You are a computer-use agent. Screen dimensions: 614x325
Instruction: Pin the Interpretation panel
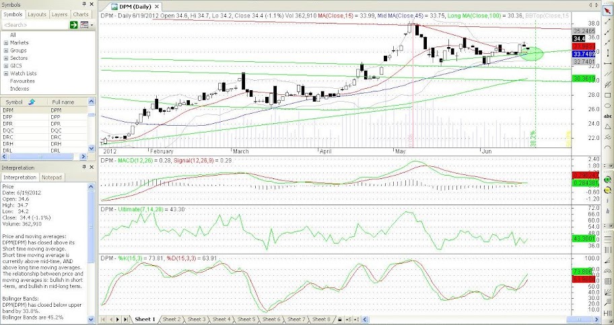(x=84, y=167)
